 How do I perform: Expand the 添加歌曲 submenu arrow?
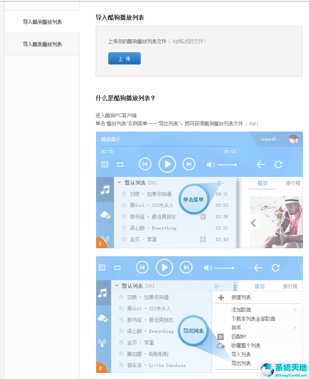(x=295, y=310)
